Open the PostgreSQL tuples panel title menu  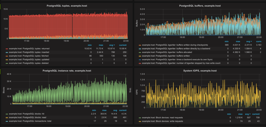click(x=67, y=6)
